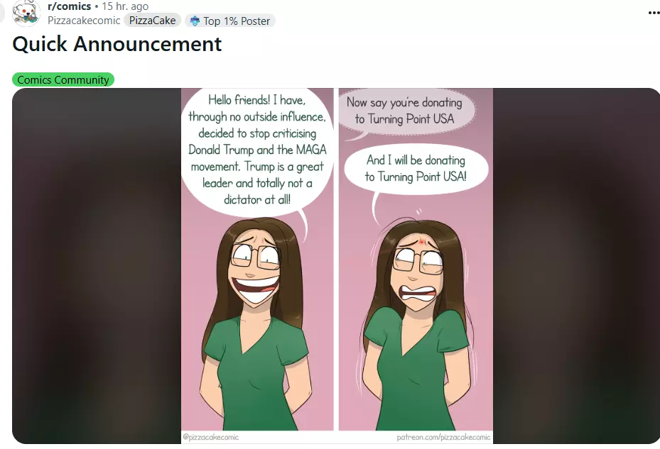Click the Top 1% Poster badge icon
Screen dimensions: 660x449
195,21
